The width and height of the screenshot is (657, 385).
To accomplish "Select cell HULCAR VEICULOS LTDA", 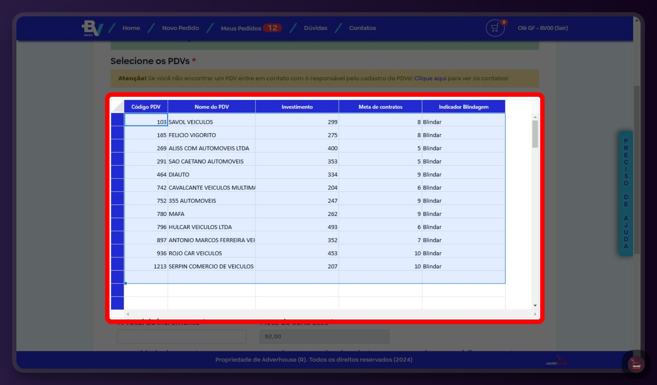I will [212, 225].
